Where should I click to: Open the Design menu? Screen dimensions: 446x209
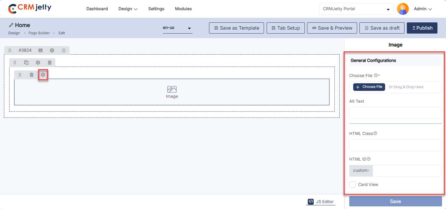[x=128, y=9]
